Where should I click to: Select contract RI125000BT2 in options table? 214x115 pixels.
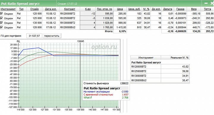click(x=68, y=18)
